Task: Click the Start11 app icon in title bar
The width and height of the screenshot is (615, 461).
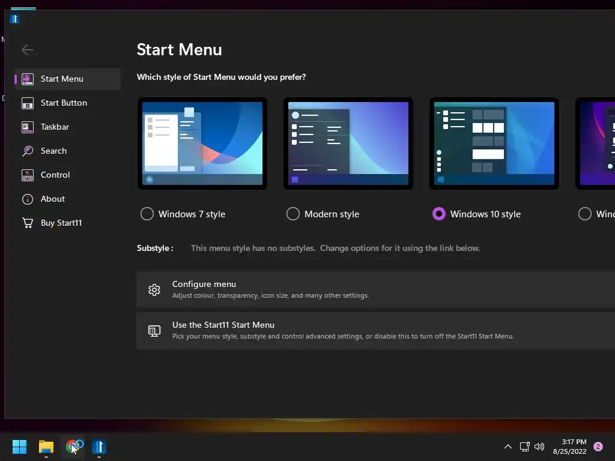Action: [14, 19]
